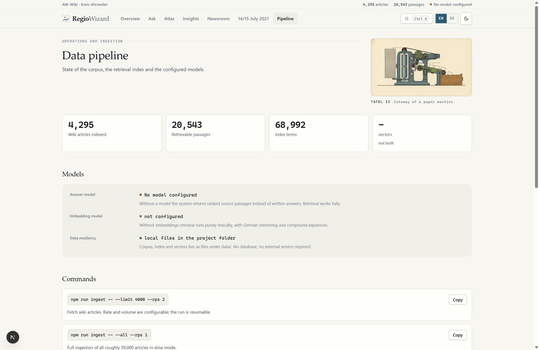Click the "Embedding model" label
Image resolution: width=539 pixels, height=350 pixels.
click(86, 216)
